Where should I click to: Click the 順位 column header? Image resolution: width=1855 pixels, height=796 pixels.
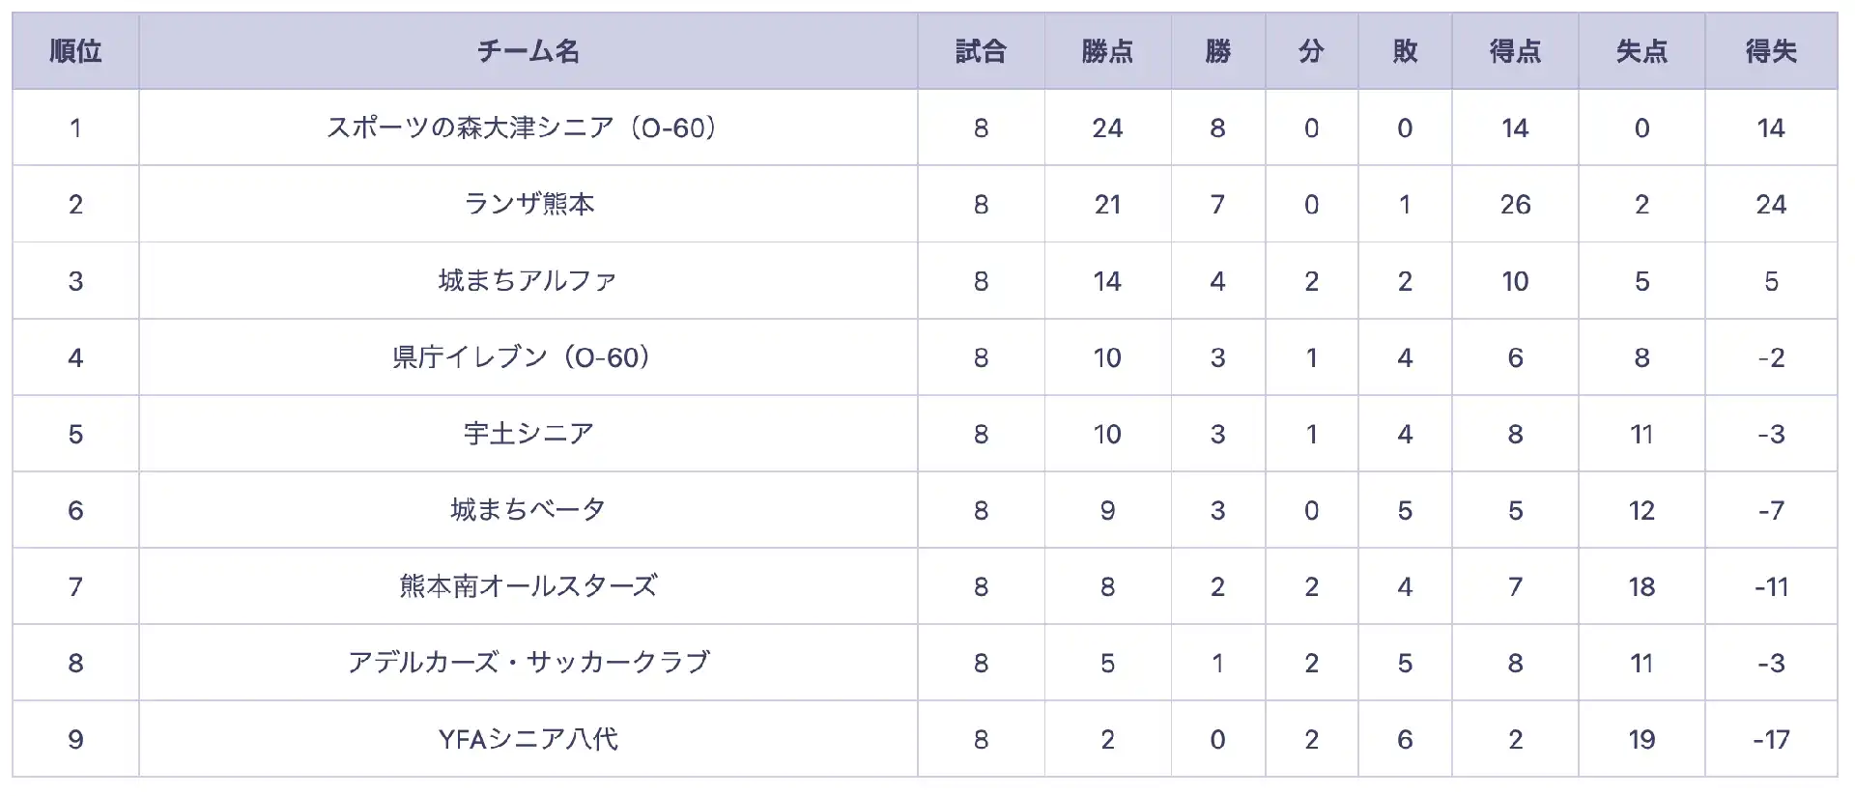click(x=75, y=51)
